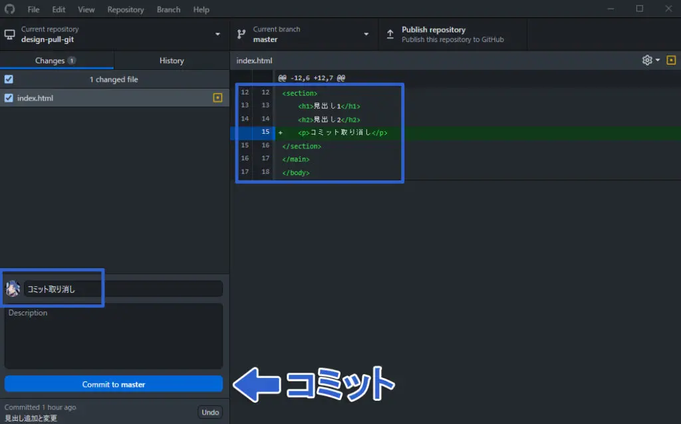This screenshot has height=424, width=681.
Task: Toggle the checkbox for all changed files
Action: [x=9, y=79]
